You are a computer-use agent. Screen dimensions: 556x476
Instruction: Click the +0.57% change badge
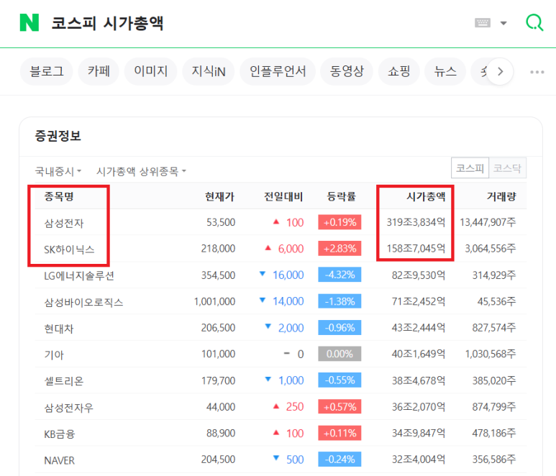click(x=339, y=406)
